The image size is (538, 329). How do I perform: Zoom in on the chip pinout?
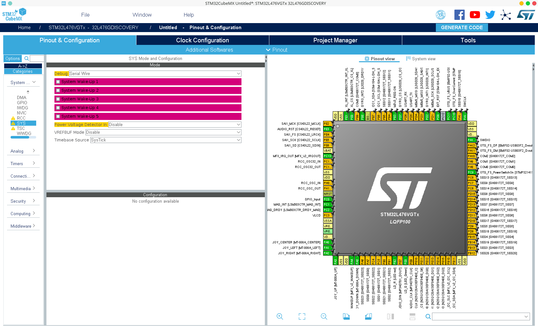280,316
